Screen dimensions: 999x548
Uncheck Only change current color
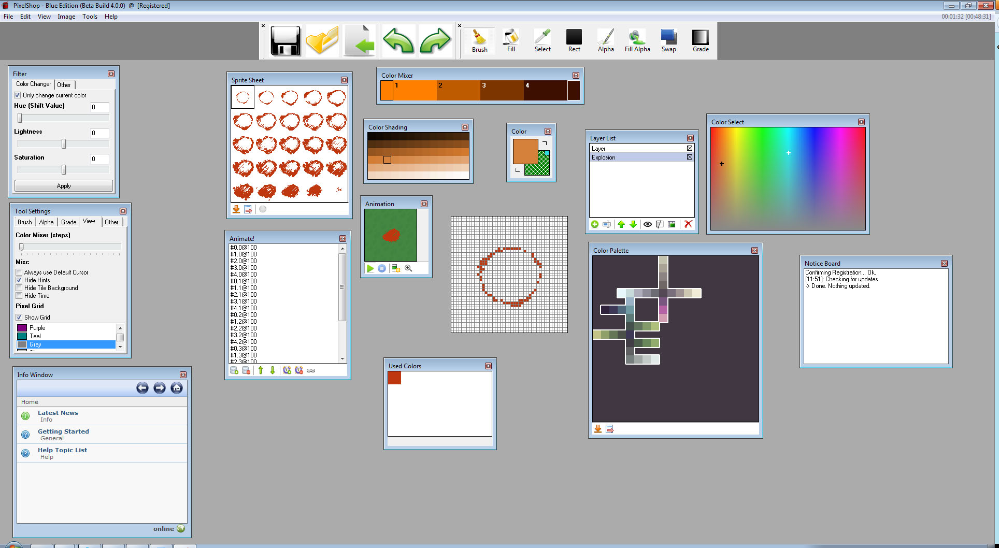pyautogui.click(x=18, y=95)
